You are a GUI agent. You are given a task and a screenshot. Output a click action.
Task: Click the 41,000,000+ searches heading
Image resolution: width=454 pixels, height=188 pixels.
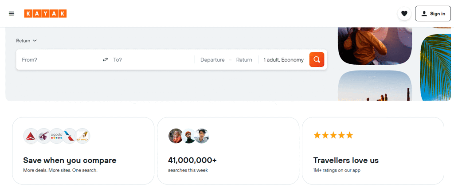click(192, 160)
